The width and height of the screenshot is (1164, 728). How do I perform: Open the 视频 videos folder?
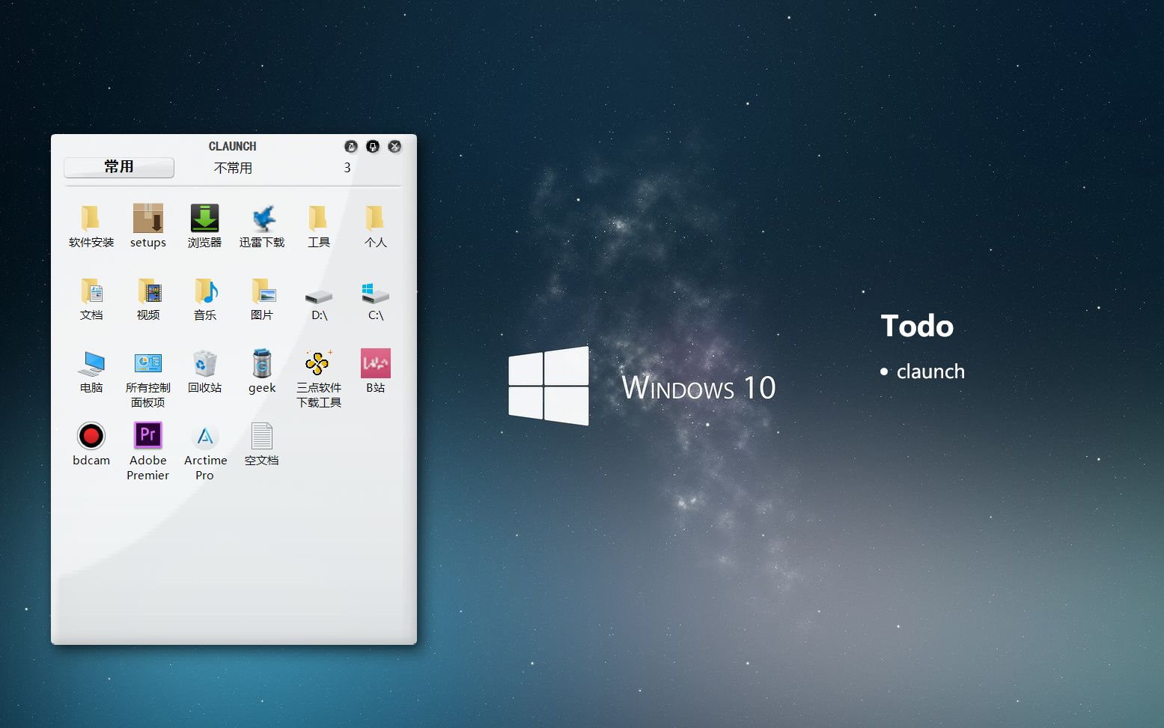point(148,291)
